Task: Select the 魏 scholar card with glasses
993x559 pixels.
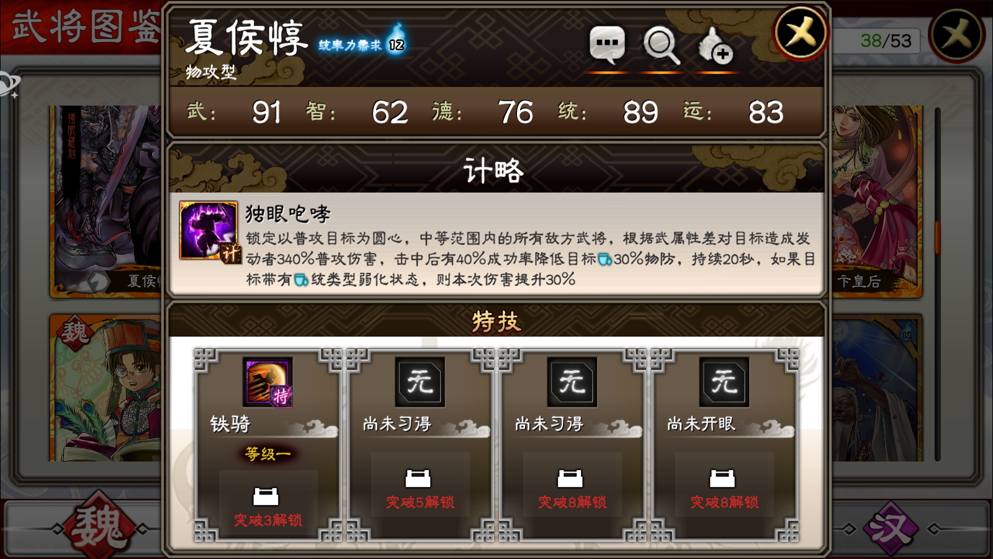Action: (107, 388)
